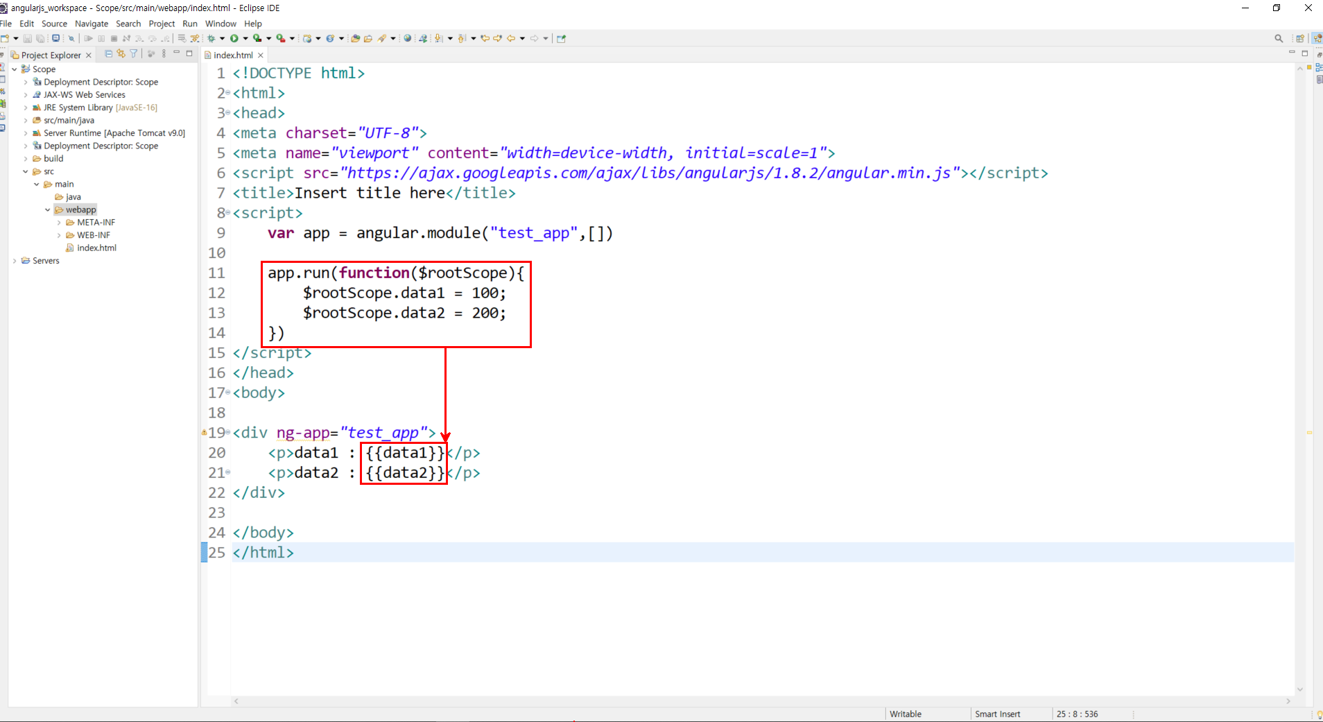Expand JRE System Library node
Image resolution: width=1323 pixels, height=722 pixels.
[x=26, y=108]
